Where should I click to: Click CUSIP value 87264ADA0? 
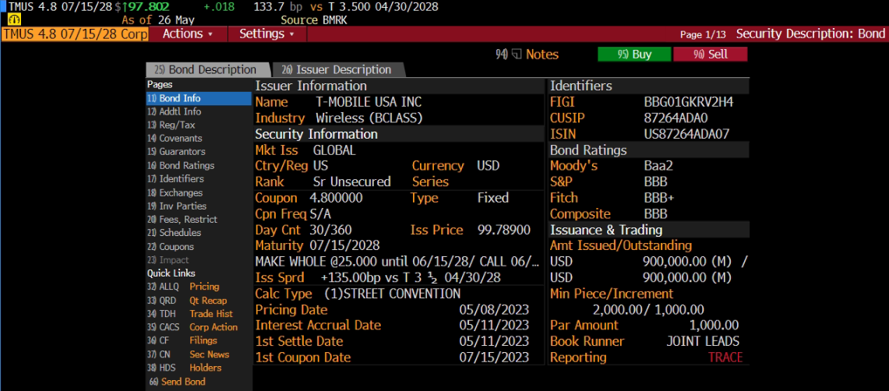coord(676,118)
